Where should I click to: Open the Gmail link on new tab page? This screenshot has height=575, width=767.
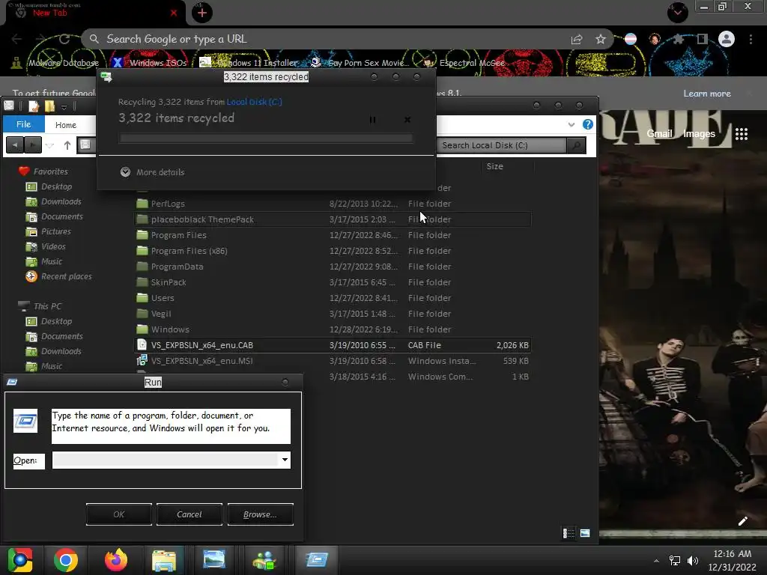659,133
